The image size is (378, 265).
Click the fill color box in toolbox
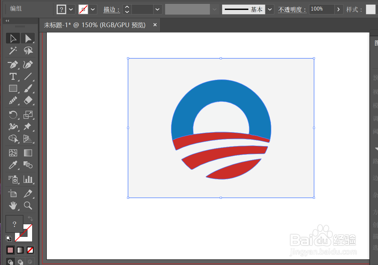coord(15,224)
